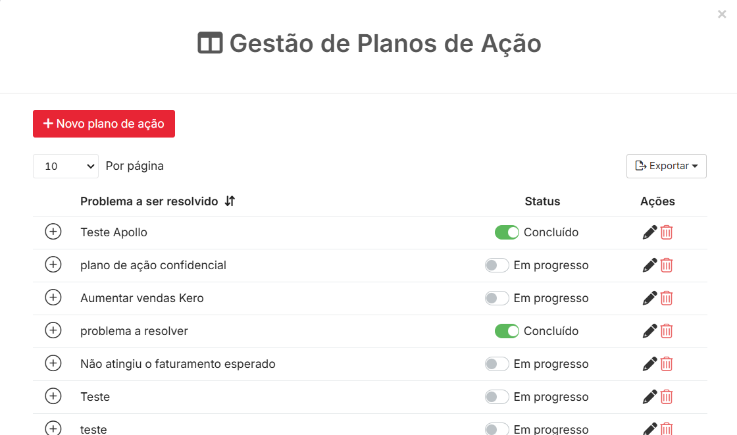
Task: Open the per-page count dropdown
Action: tap(66, 166)
